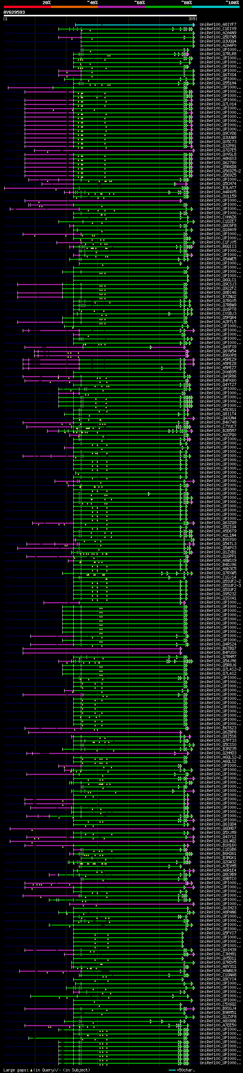This screenshot has height=1073, width=243.
Task: Select the UniRef100_B9SYG0 label
Action: (218, 539)
